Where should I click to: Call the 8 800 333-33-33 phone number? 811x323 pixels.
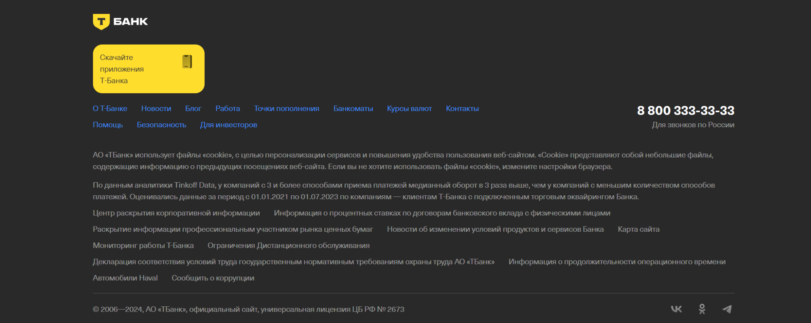point(685,111)
